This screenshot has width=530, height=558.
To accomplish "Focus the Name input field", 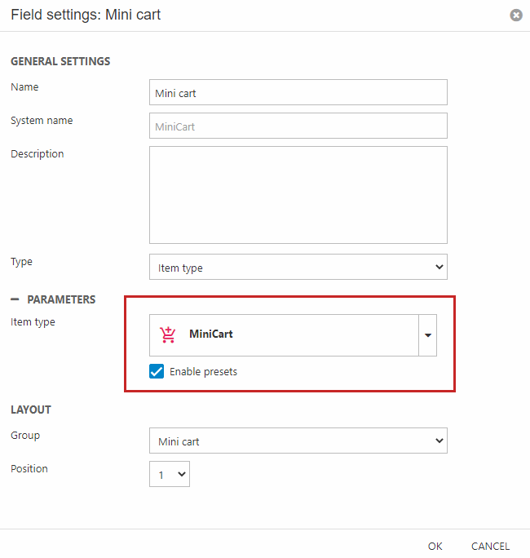I will [298, 93].
